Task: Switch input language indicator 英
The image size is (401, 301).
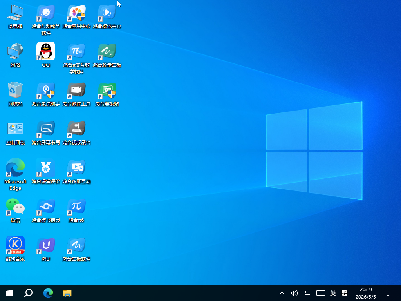Action: [x=333, y=293]
